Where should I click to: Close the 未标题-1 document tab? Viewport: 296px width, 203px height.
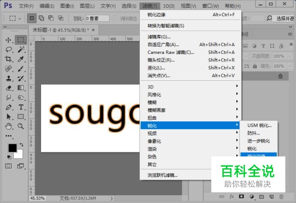pyautogui.click(x=93, y=30)
